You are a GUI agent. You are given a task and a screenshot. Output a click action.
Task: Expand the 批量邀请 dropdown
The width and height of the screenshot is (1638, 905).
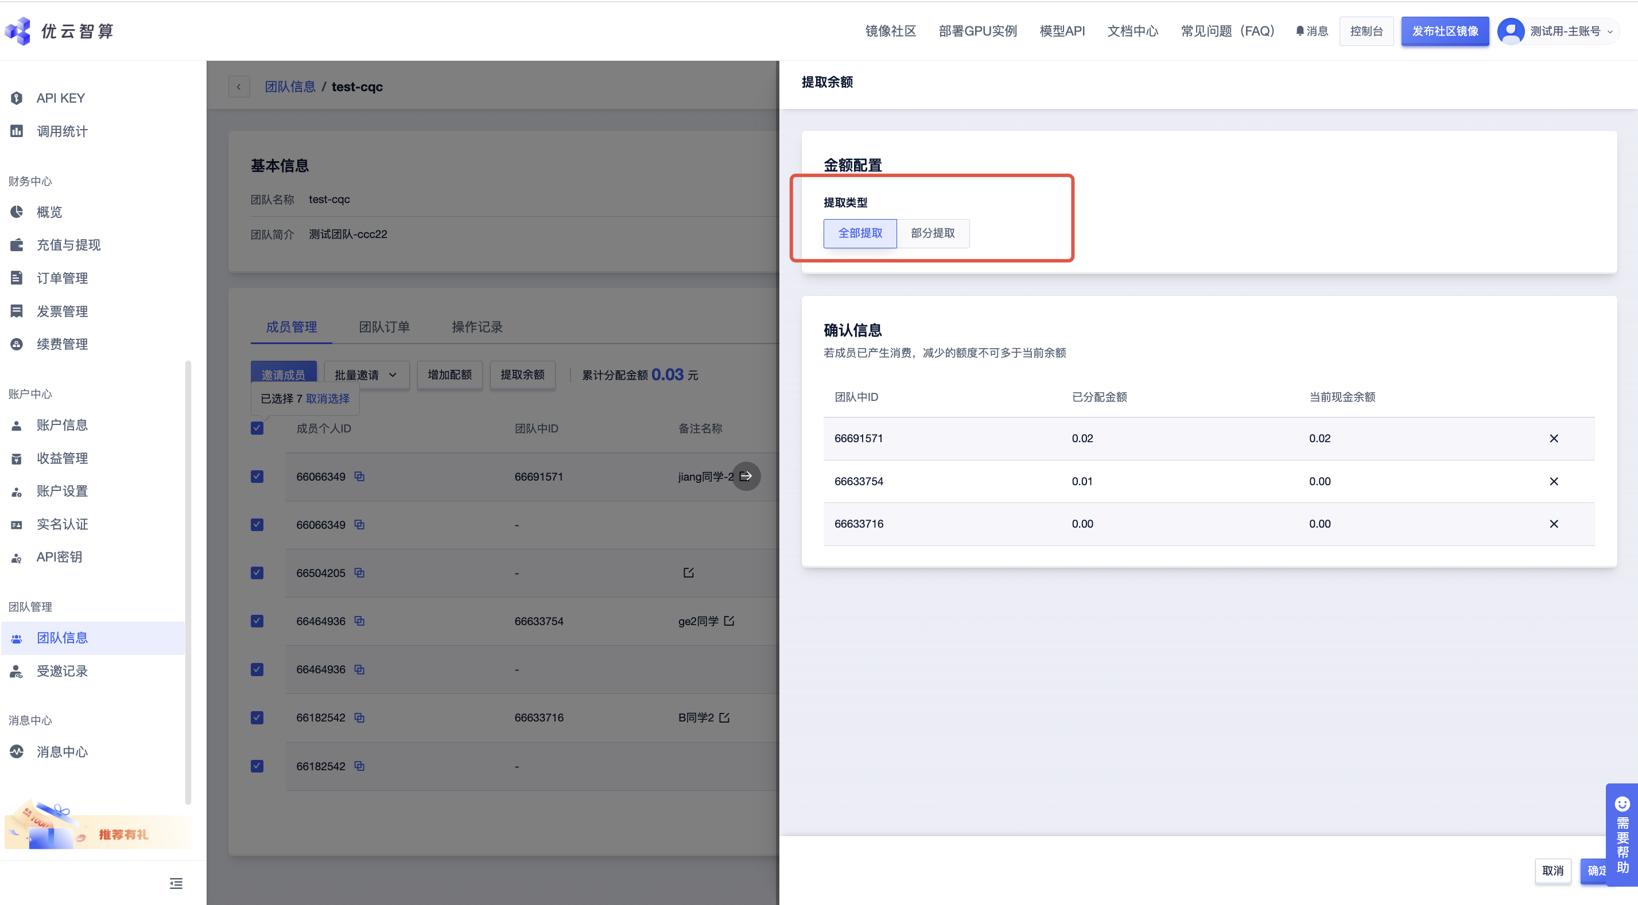366,375
